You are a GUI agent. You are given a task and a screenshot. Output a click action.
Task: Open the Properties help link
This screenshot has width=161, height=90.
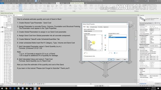tap(143, 83)
